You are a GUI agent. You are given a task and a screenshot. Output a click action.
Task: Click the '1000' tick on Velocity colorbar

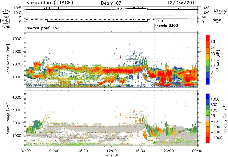215,99
